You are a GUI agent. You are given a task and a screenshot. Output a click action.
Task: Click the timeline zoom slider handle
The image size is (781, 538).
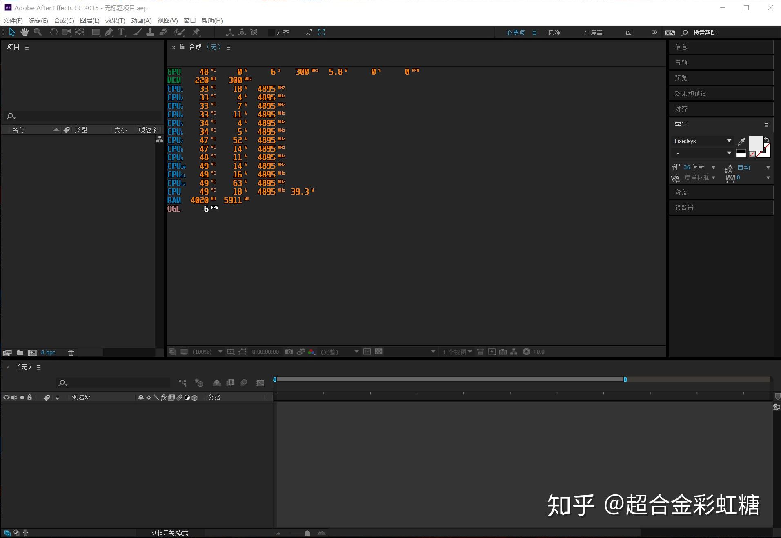point(307,533)
